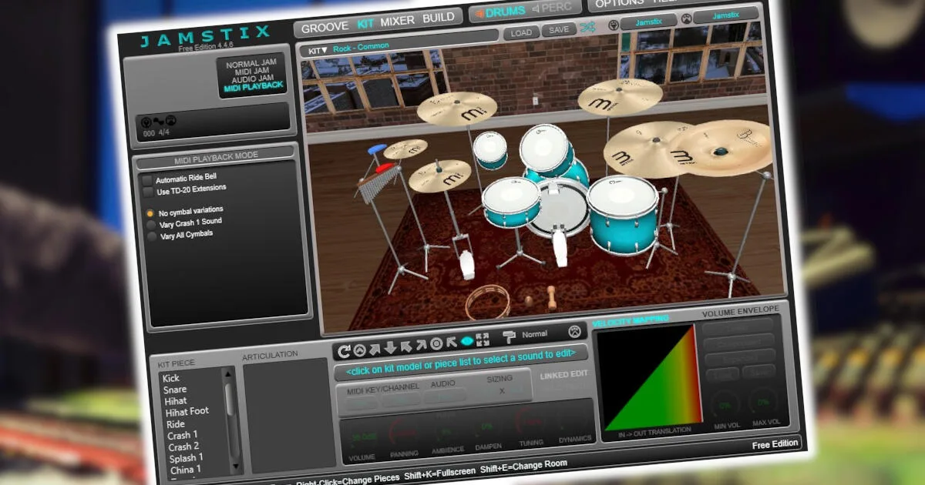The width and height of the screenshot is (925, 485).
Task: Switch to AUDIO JAM mode
Action: (253, 79)
